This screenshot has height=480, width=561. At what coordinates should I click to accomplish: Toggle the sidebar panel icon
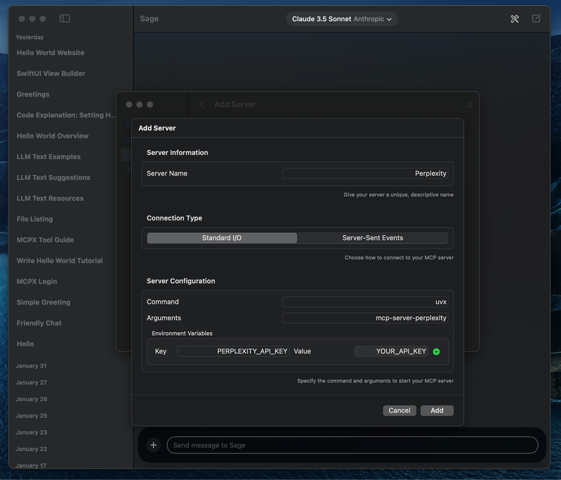click(65, 19)
